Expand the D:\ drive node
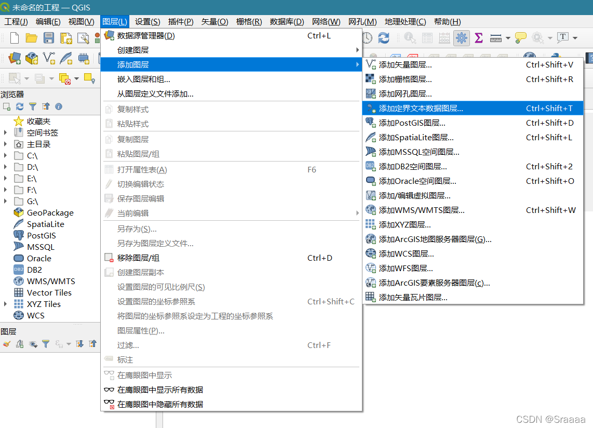The height and width of the screenshot is (428, 593). tap(5, 167)
